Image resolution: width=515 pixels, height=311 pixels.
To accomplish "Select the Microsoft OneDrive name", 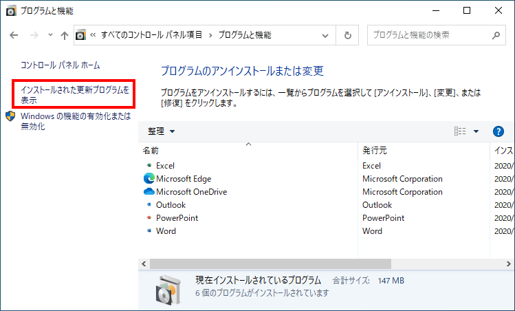I will point(191,192).
